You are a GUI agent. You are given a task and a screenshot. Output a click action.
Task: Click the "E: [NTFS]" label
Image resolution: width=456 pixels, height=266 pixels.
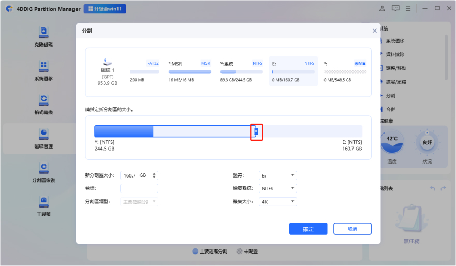[352, 142]
